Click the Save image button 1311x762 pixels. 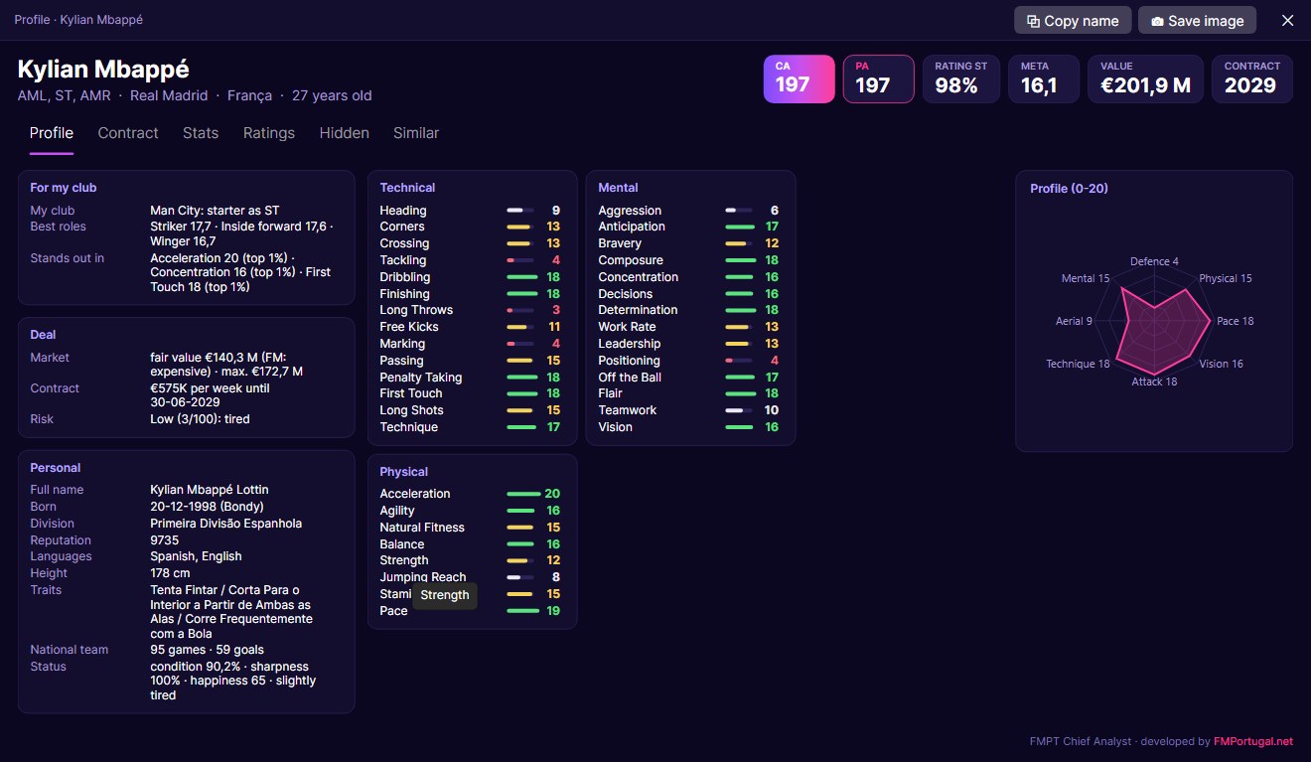point(1197,20)
